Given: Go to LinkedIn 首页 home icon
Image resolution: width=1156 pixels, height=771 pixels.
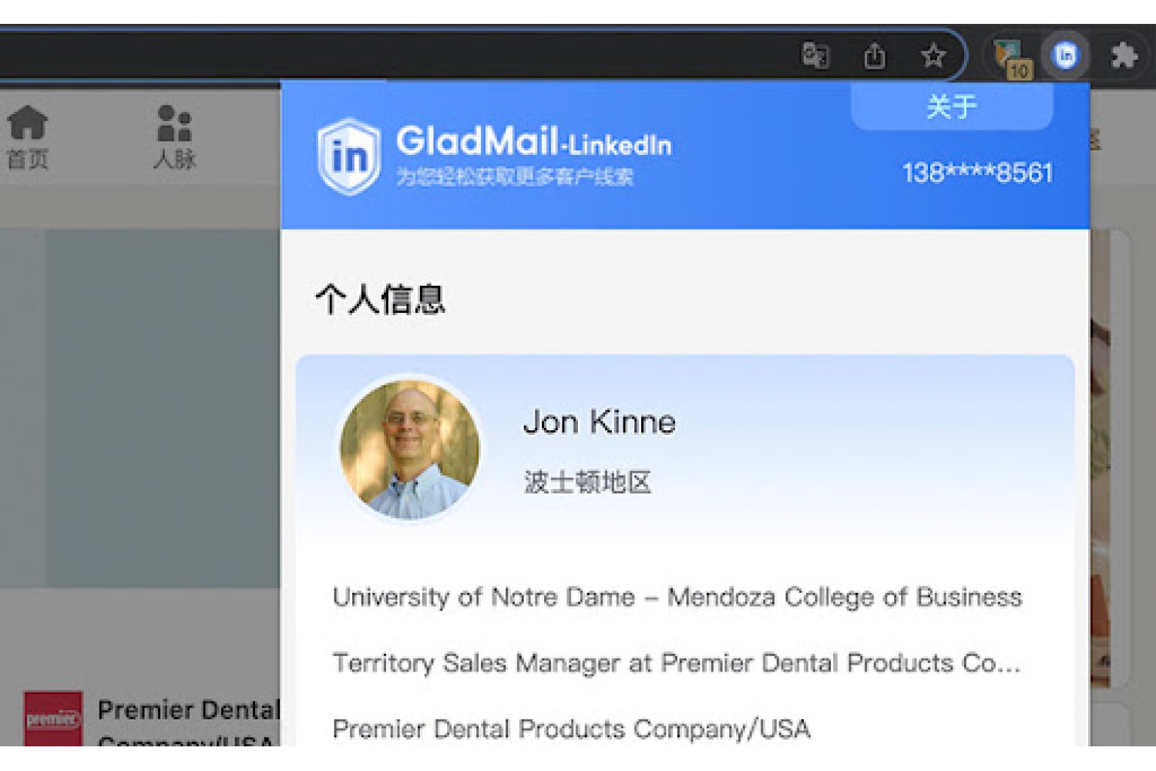Looking at the screenshot, I should [x=28, y=137].
